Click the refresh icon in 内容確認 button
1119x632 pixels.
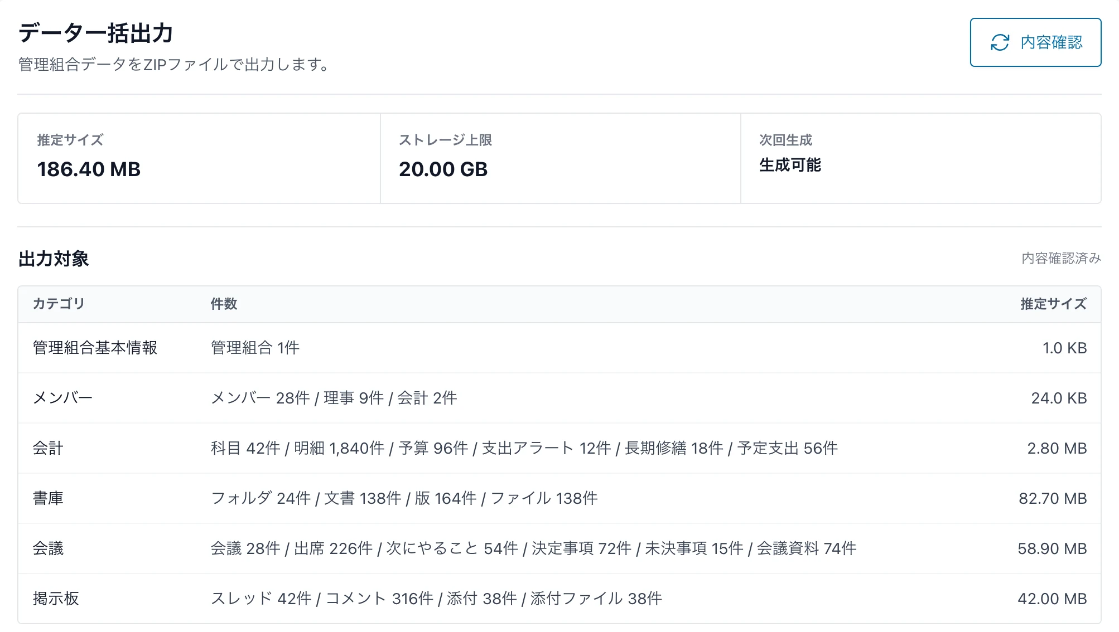tap(1000, 42)
